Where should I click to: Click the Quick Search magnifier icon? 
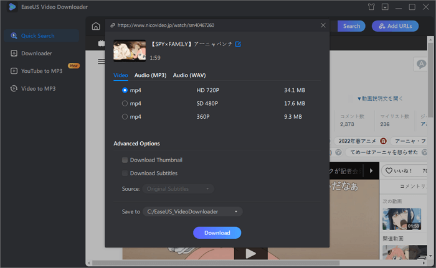pos(14,36)
